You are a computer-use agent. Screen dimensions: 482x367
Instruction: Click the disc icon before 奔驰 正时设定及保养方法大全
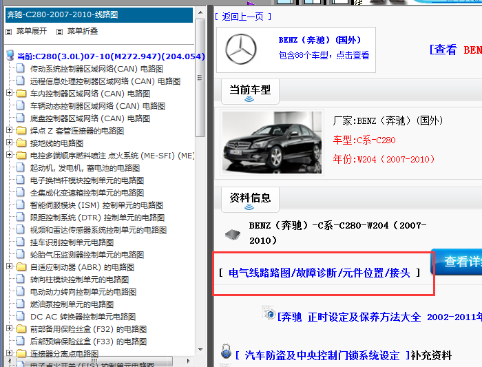point(269,313)
